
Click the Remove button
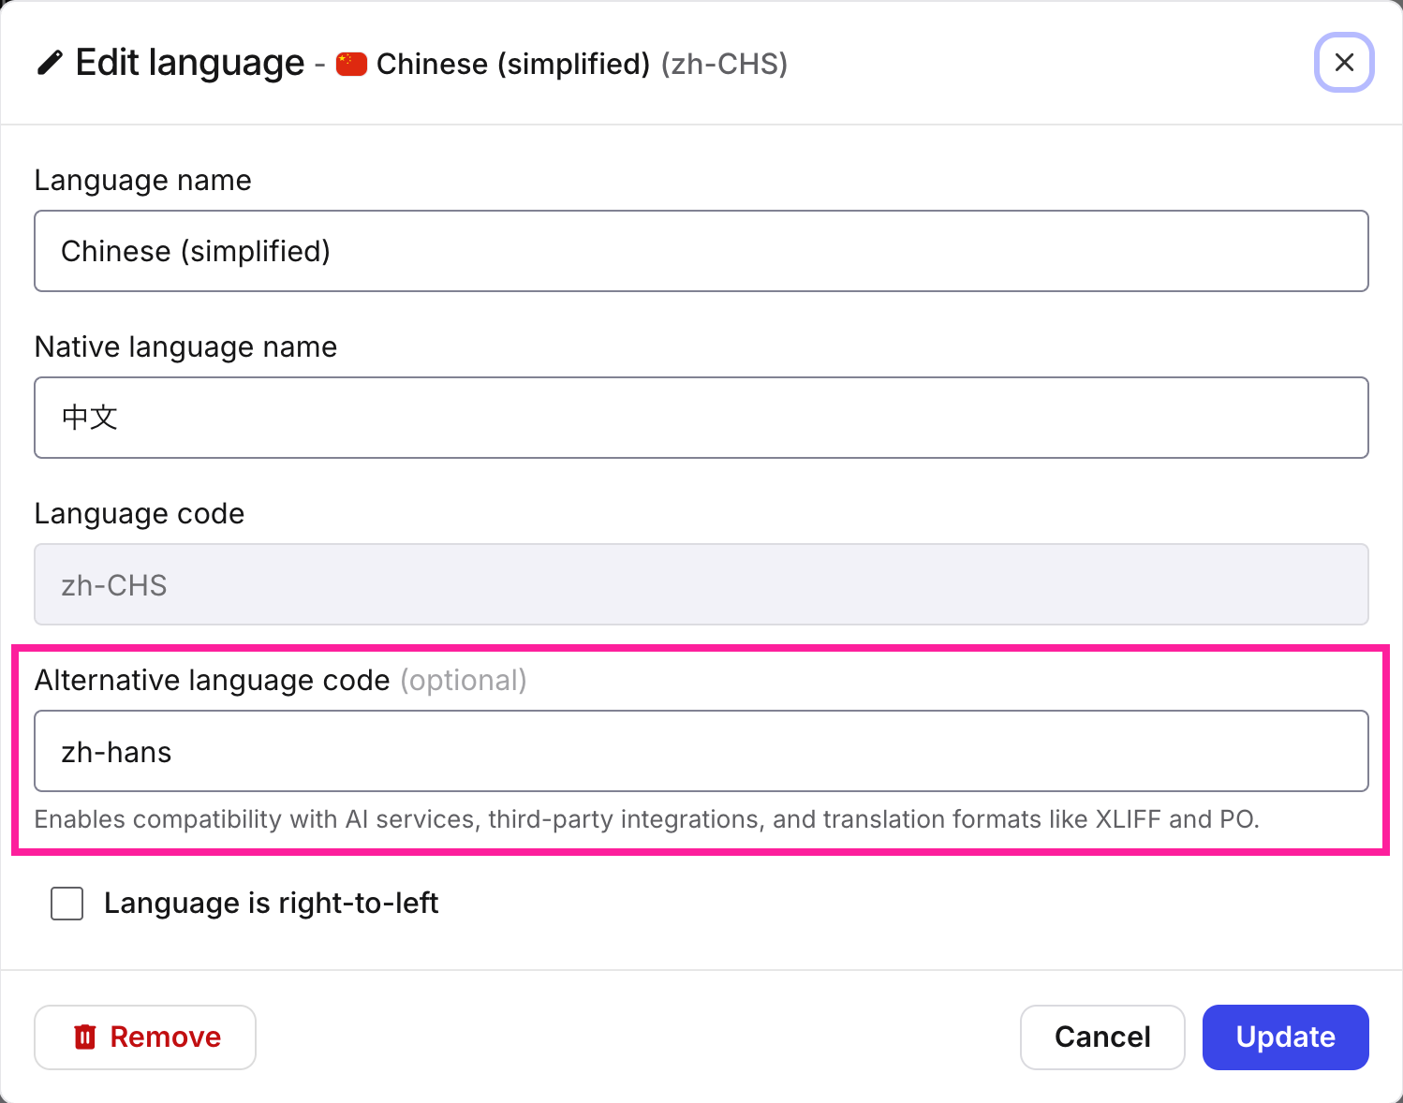(x=145, y=1037)
